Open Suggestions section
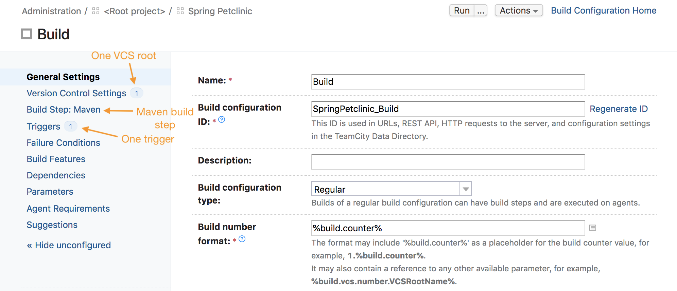Screen dimensions: 677x291 coord(52,225)
